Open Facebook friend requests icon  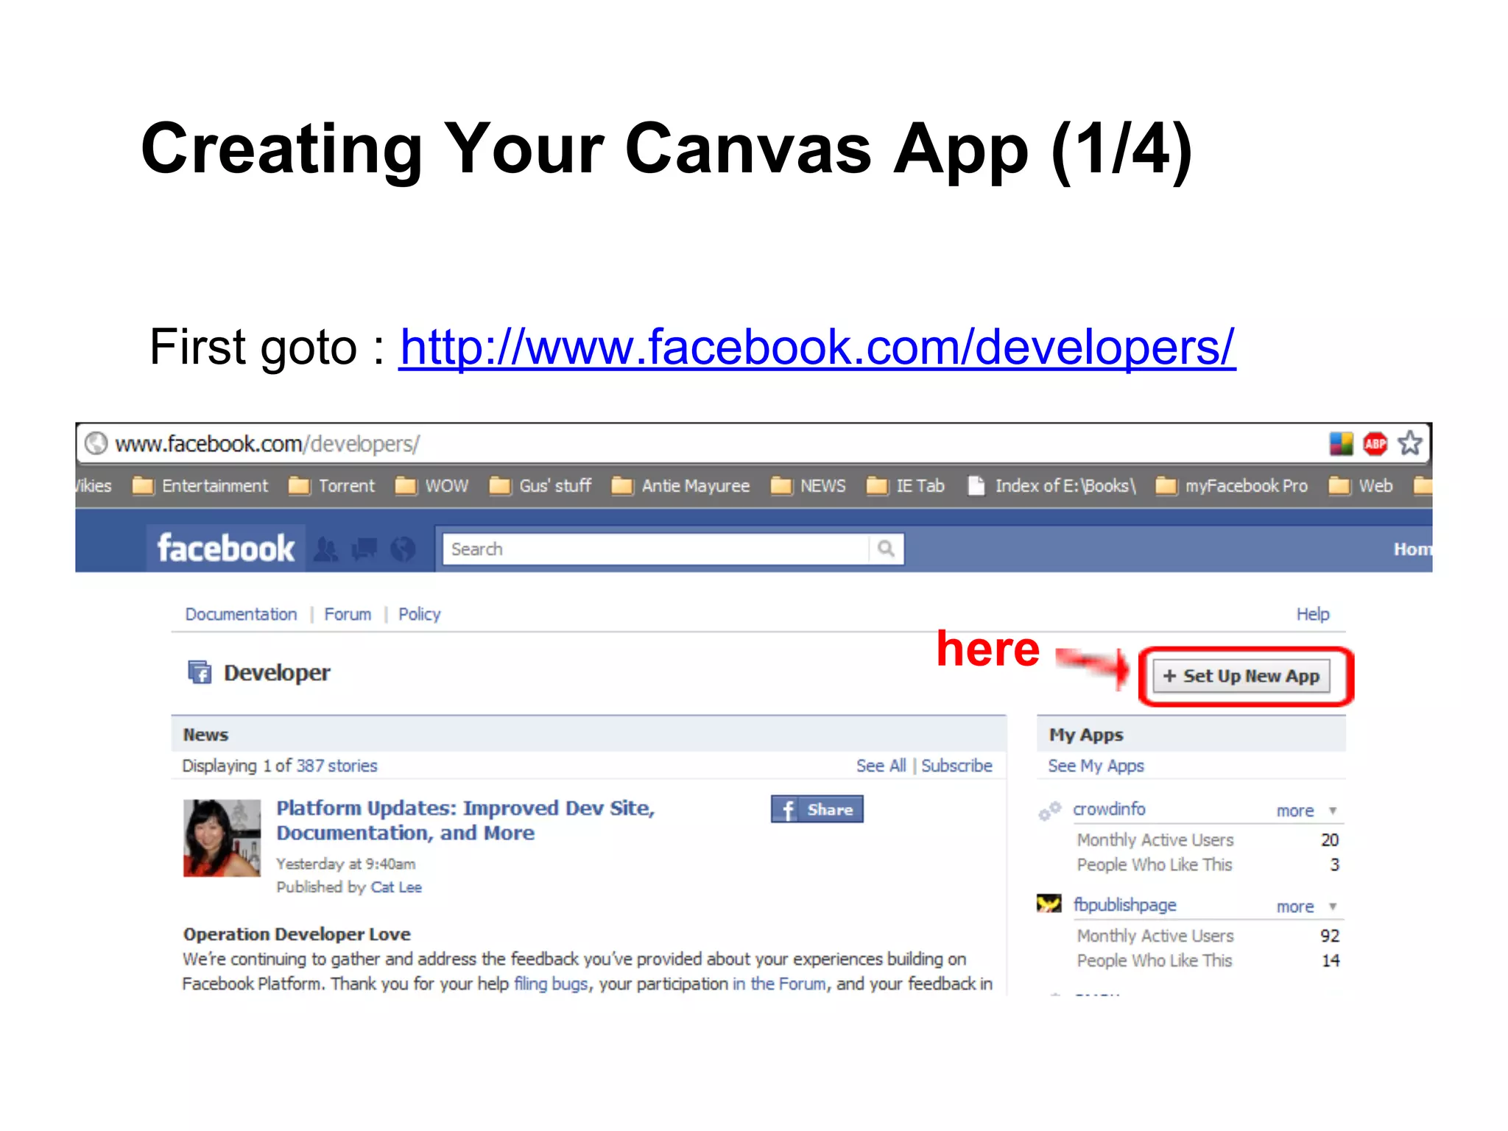[326, 549]
